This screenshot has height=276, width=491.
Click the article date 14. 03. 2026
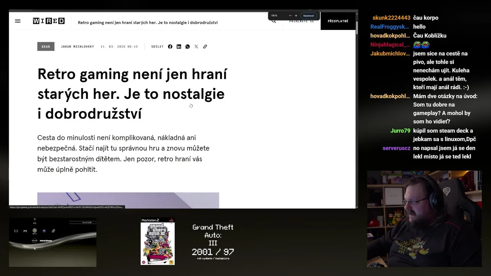click(119, 46)
